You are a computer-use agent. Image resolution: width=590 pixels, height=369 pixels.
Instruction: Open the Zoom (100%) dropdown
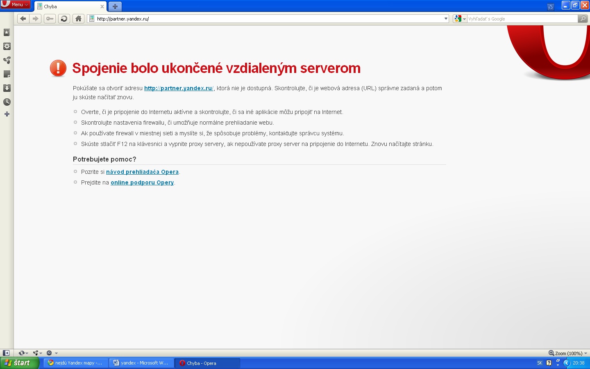(x=568, y=353)
